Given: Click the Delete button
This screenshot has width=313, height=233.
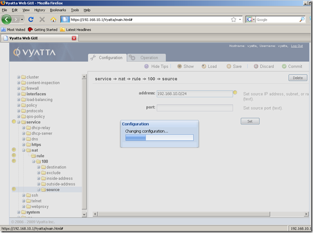Looking at the screenshot, I should [297, 78].
